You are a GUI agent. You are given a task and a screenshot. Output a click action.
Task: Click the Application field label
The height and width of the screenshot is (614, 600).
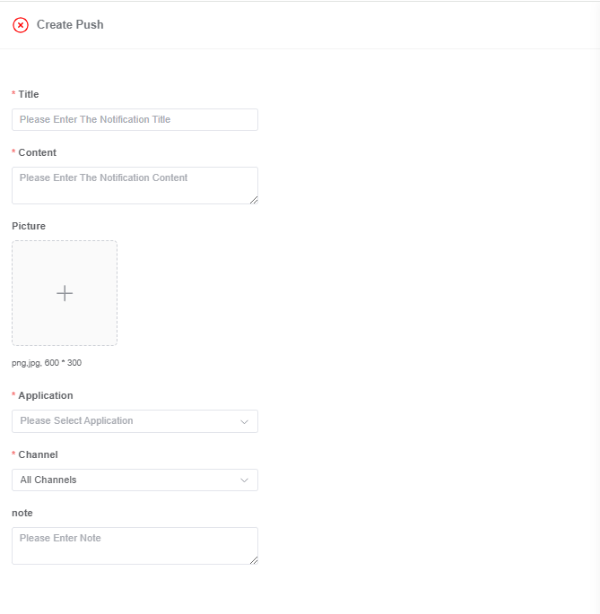point(46,395)
